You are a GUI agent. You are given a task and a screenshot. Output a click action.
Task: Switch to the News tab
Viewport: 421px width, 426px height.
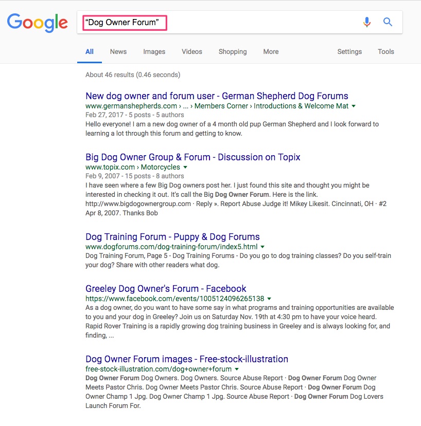tap(118, 51)
